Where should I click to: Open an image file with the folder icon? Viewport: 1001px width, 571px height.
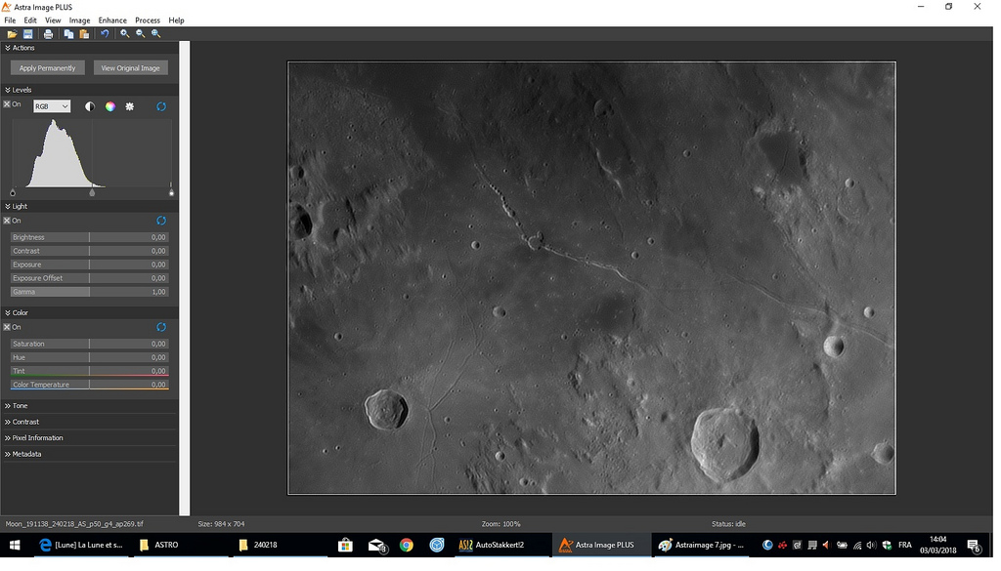click(12, 34)
